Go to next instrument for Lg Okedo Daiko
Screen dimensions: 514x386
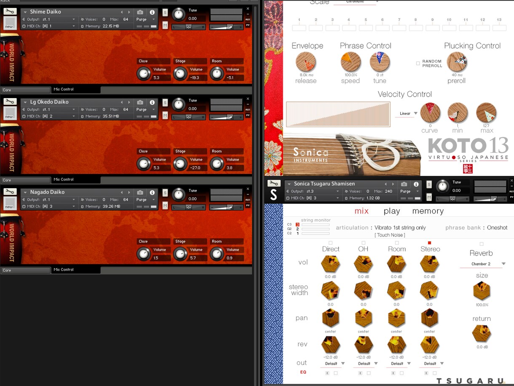[129, 103]
